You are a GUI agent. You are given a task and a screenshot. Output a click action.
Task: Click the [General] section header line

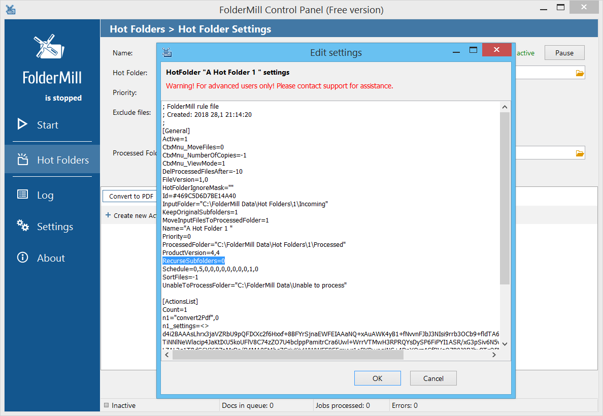coord(176,131)
